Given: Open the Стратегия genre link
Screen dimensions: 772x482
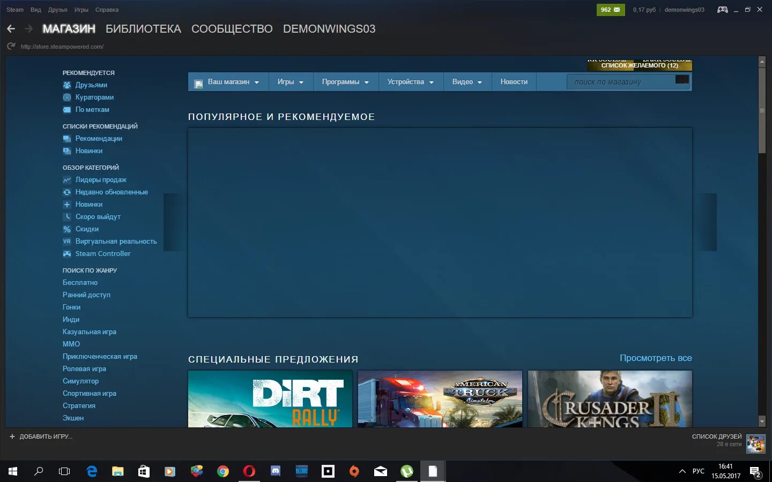Looking at the screenshot, I should pyautogui.click(x=79, y=406).
